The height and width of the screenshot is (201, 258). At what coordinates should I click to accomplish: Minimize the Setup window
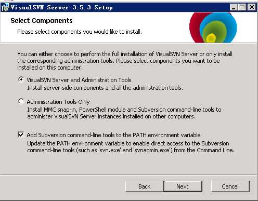[234, 7]
